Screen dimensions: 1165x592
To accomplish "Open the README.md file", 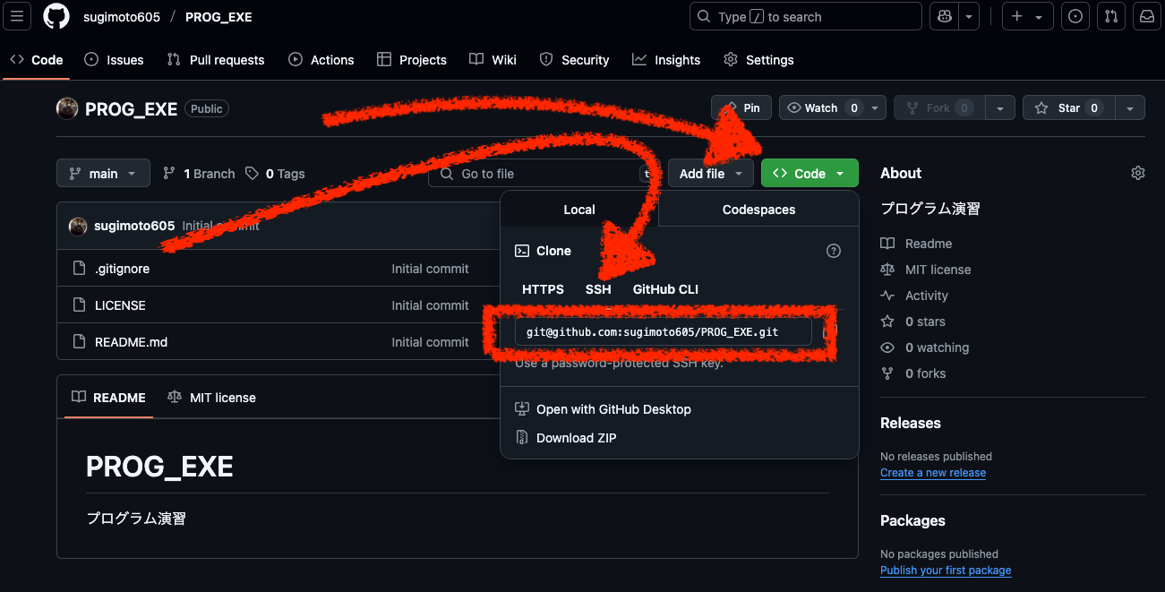I will tap(131, 342).
